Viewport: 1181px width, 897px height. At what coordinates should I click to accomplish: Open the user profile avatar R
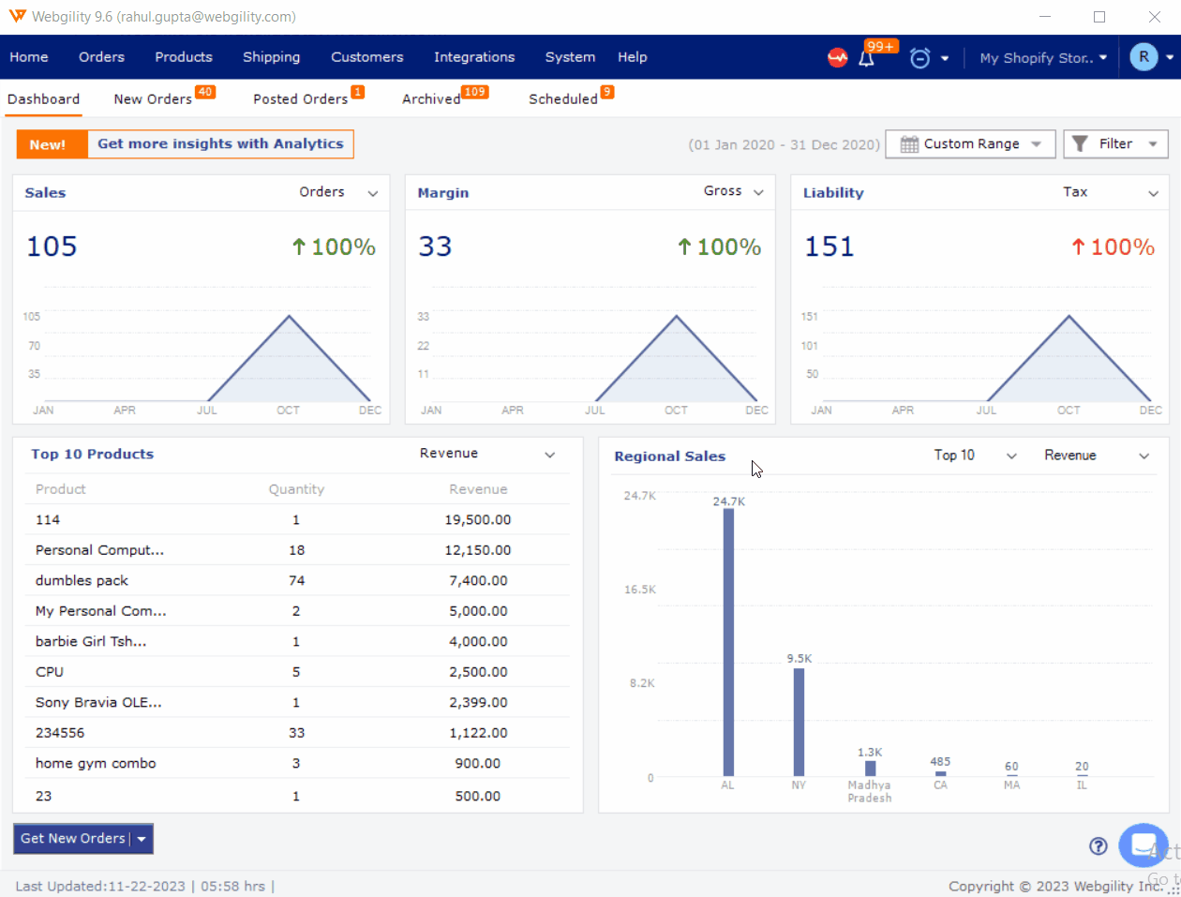point(1144,57)
